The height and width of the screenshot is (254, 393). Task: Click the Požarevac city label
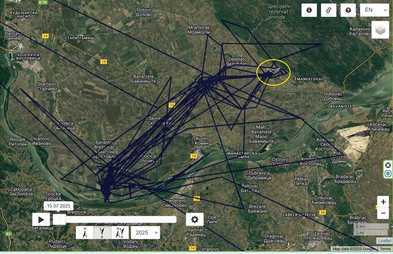(x=319, y=236)
